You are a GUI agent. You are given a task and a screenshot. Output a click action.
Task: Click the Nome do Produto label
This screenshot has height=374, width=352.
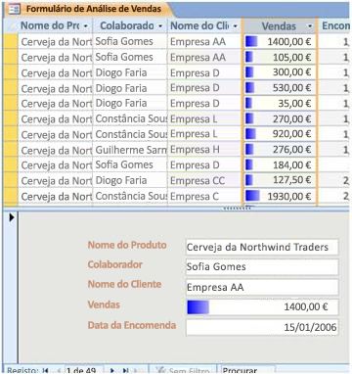point(127,245)
